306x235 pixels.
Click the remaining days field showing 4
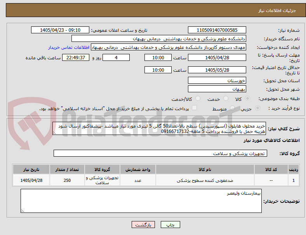click(116, 57)
